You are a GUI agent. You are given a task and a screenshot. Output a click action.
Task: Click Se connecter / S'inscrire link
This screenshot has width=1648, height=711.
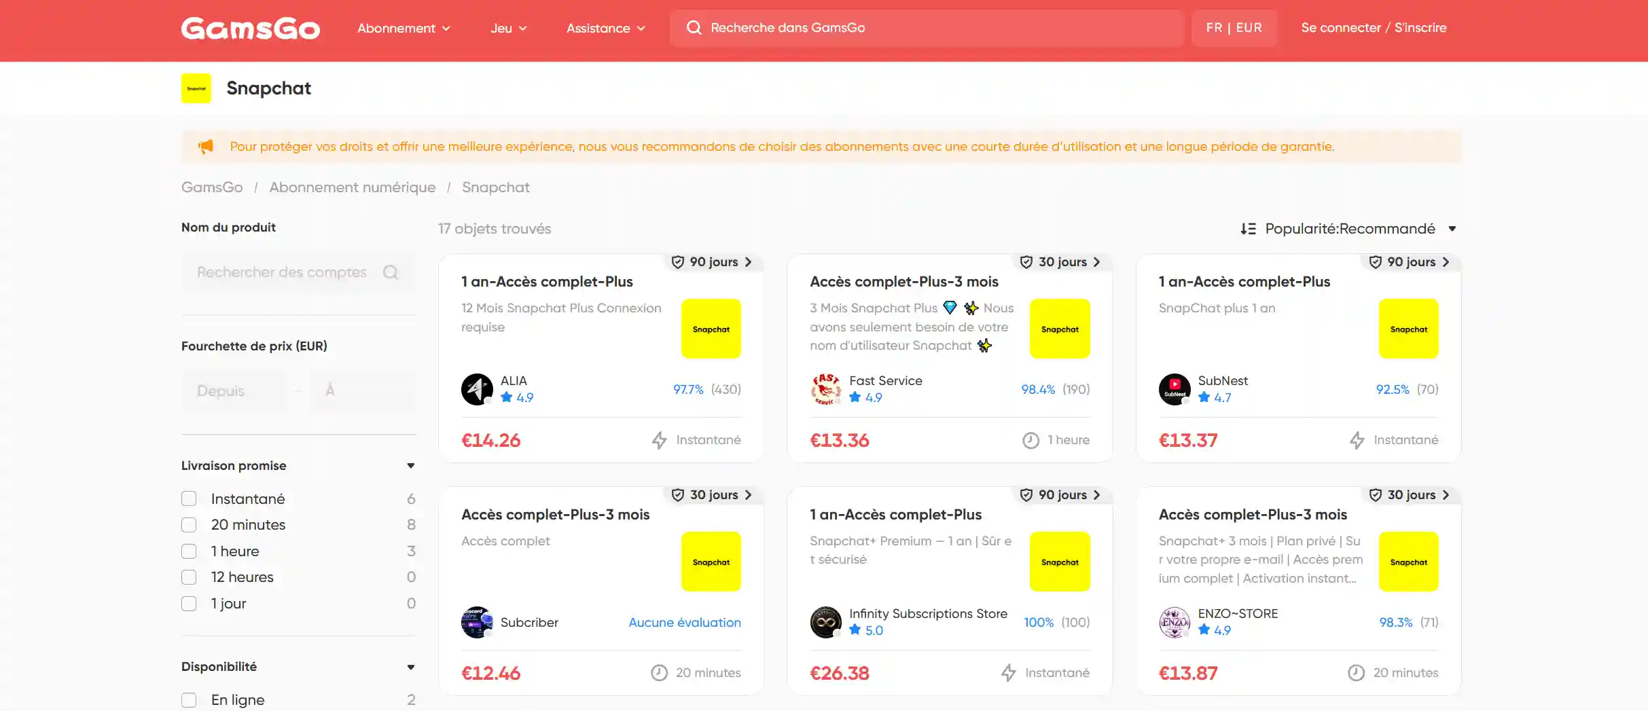[x=1374, y=28]
